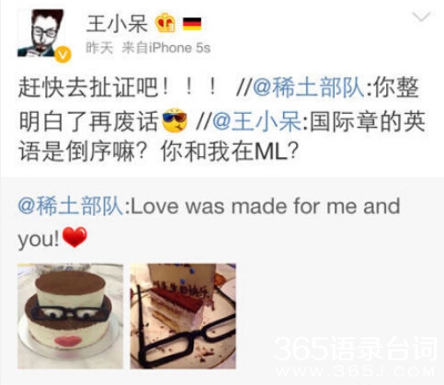The height and width of the screenshot is (385, 444).
Task: Click the 昨天 timestamp
Action: click(99, 48)
